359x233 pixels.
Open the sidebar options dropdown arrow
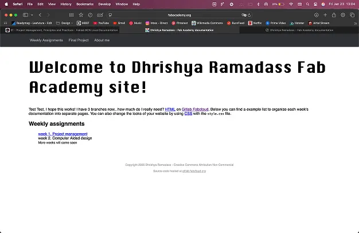point(32,15)
